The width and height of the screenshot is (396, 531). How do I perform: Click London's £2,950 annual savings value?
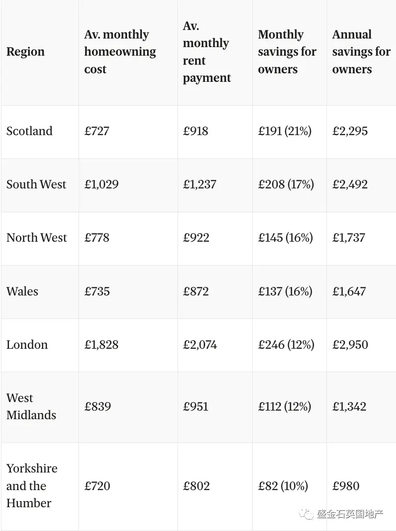pos(350,344)
